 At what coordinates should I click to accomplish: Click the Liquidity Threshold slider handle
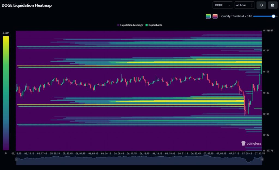pyautogui.click(x=273, y=16)
